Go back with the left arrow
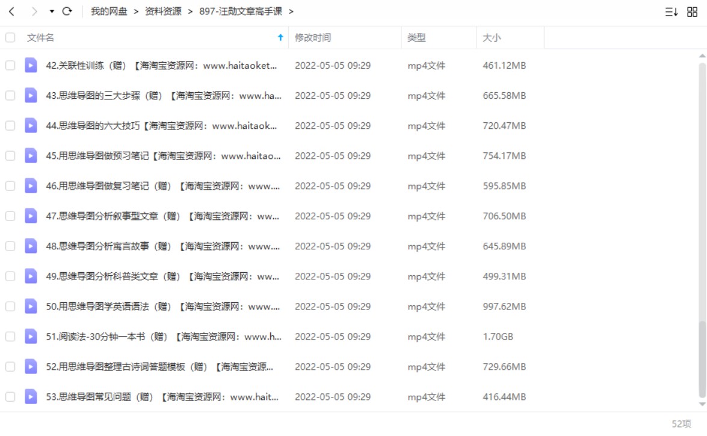 point(11,11)
